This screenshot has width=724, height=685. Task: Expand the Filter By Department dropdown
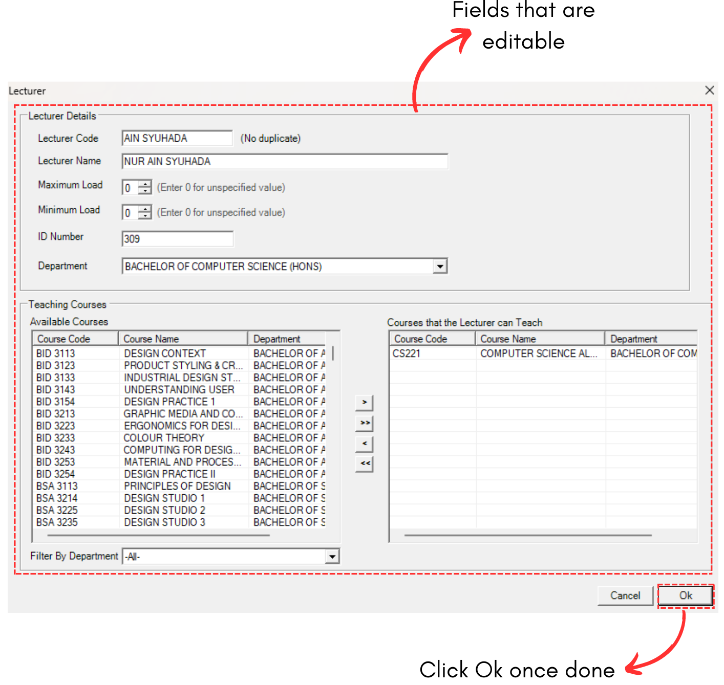pos(332,557)
